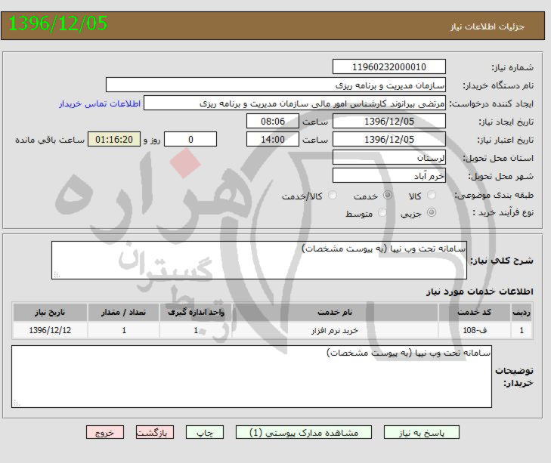The width and height of the screenshot is (551, 463).
Task: Click the استان محل تحویل field
Action: tap(389, 158)
